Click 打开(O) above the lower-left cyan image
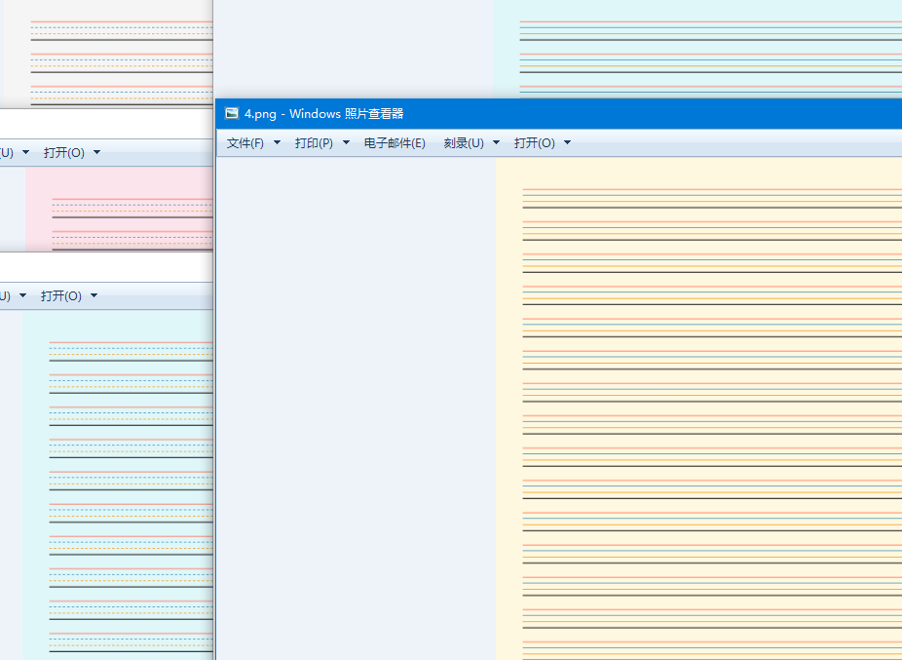902x660 pixels. click(61, 296)
